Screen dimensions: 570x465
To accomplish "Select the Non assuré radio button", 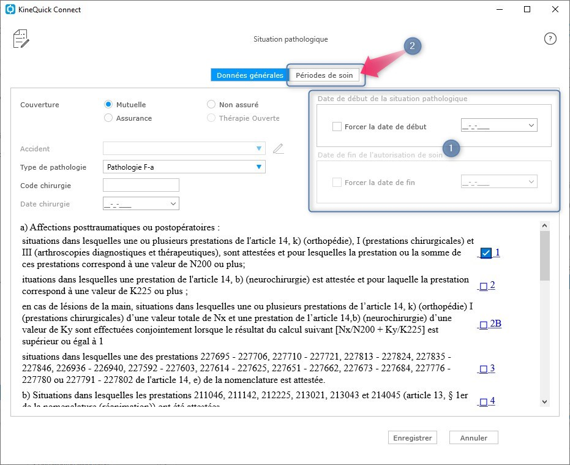I will (x=211, y=104).
